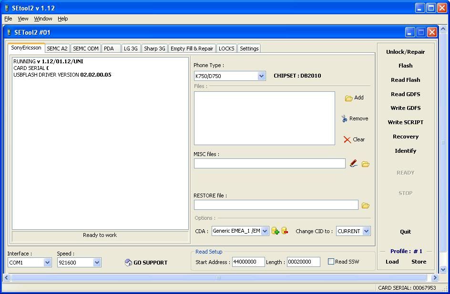The image size is (450, 294).
Task: Browse for RESTORE file with folder icon
Action: pos(365,206)
